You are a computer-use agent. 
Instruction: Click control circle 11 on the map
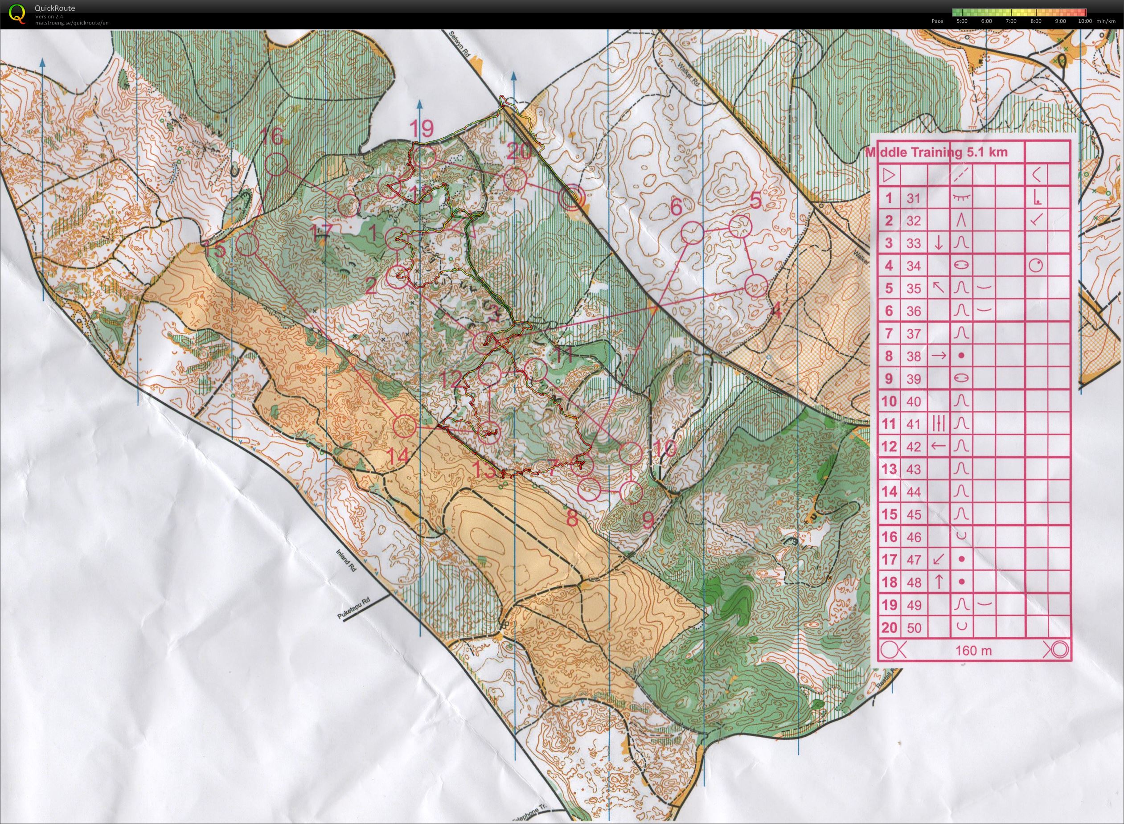[536, 369]
